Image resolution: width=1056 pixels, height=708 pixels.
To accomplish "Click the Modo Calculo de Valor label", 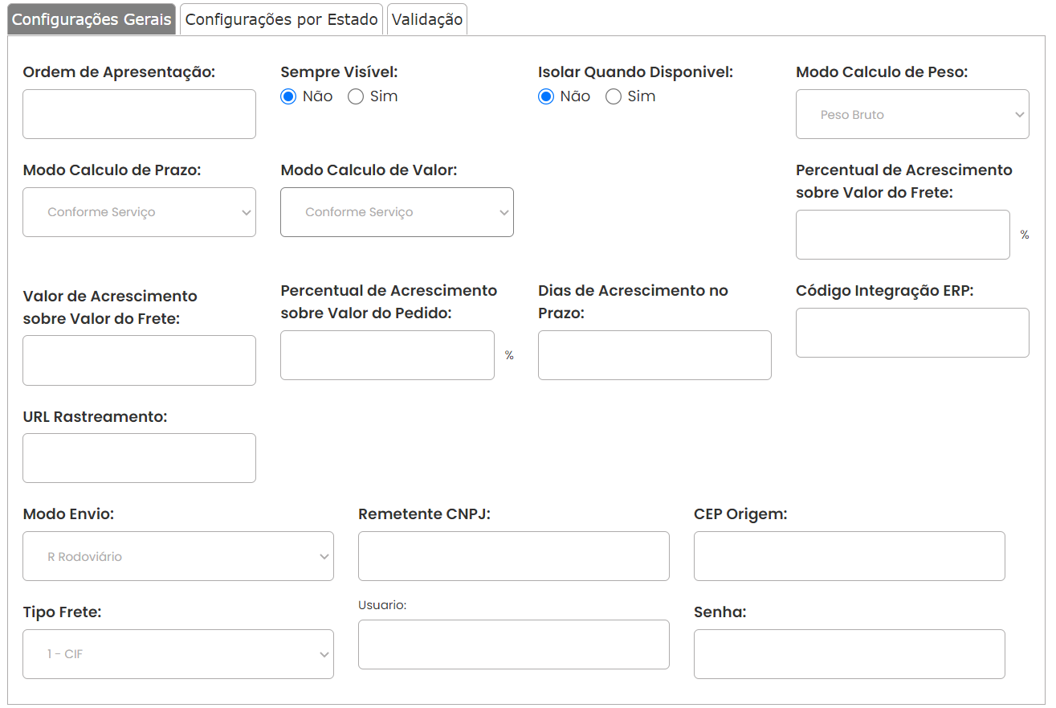I will coord(369,170).
